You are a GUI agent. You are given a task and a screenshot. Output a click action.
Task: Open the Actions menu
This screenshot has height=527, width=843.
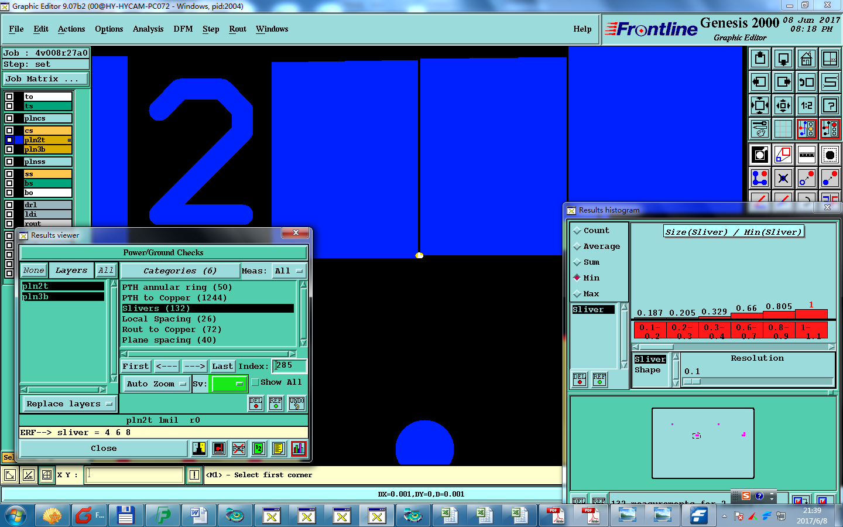(x=71, y=29)
